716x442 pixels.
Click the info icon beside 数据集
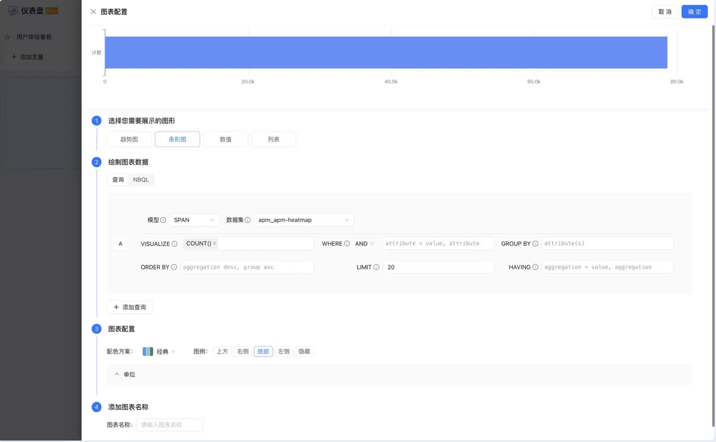248,220
